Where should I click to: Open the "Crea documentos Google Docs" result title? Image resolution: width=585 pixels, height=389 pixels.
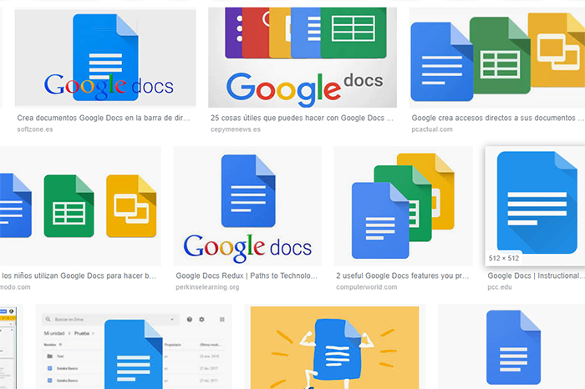pos(105,119)
